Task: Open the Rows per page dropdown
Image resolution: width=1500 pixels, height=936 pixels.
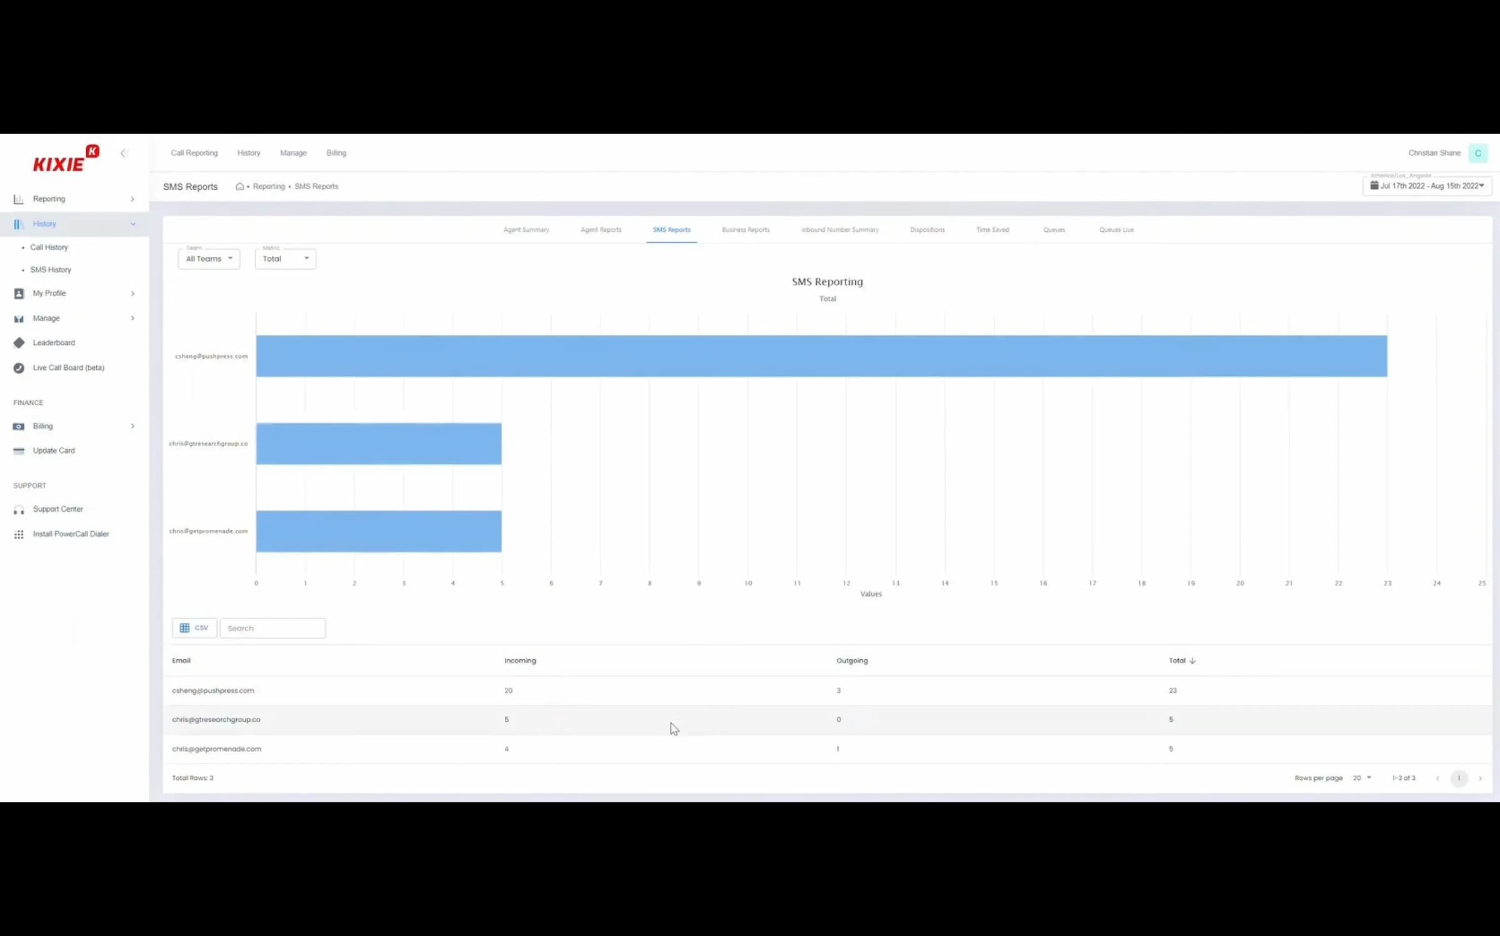Action: (1362, 778)
